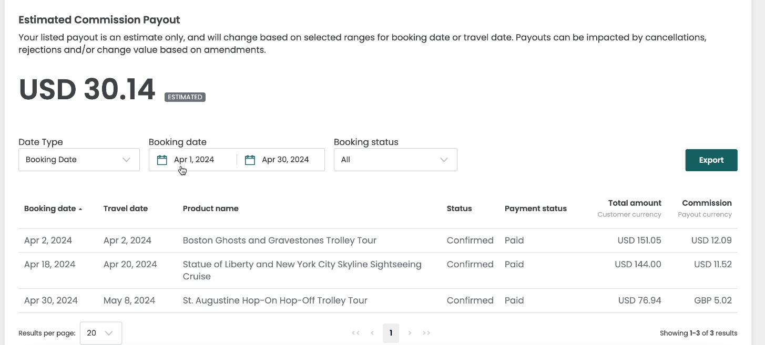This screenshot has width=765, height=345.
Task: Select page 1 in pagination
Action: pyautogui.click(x=391, y=333)
